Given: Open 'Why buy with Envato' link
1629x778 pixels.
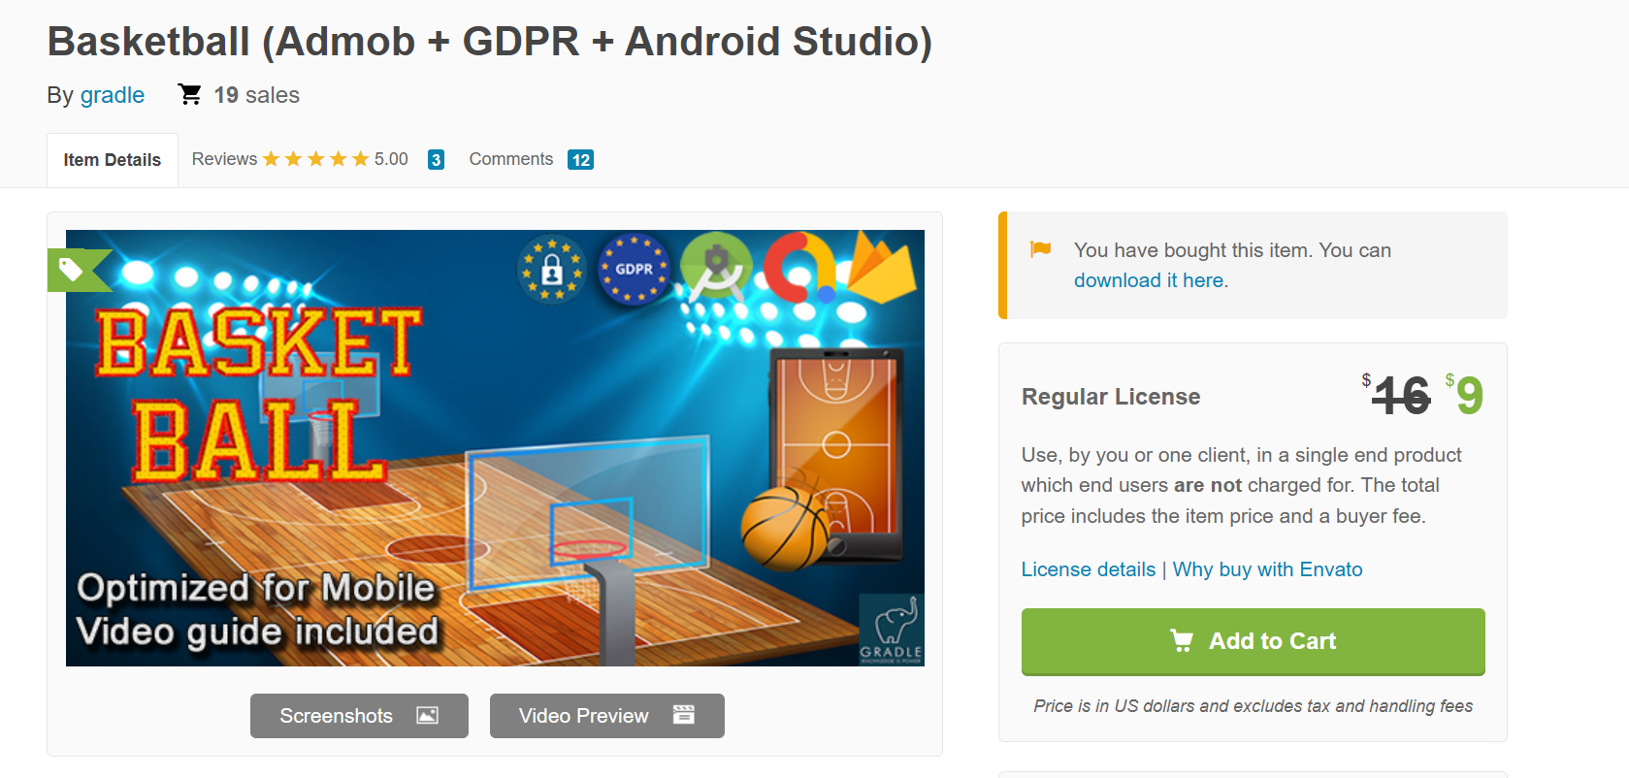Looking at the screenshot, I should pyautogui.click(x=1267, y=569).
